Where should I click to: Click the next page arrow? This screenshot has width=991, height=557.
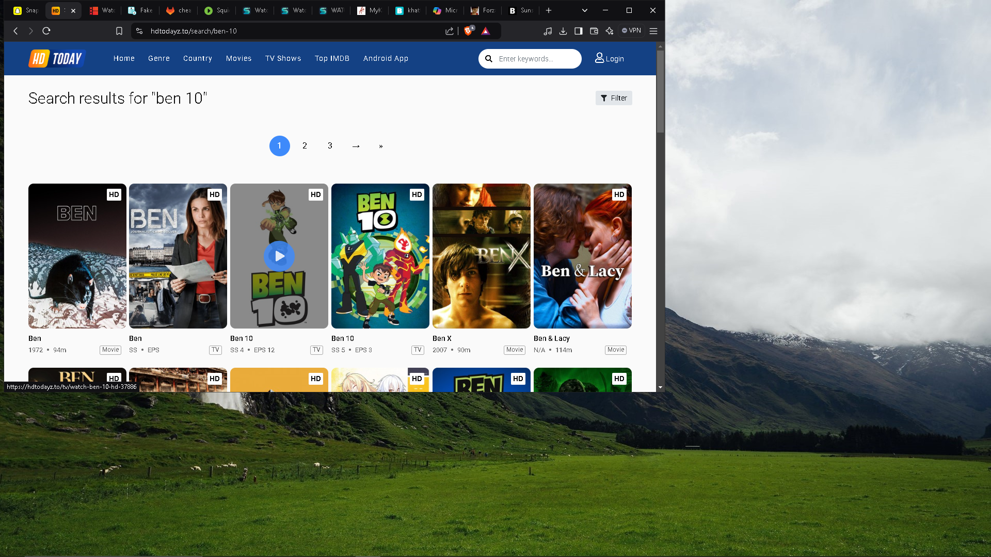[x=356, y=146]
